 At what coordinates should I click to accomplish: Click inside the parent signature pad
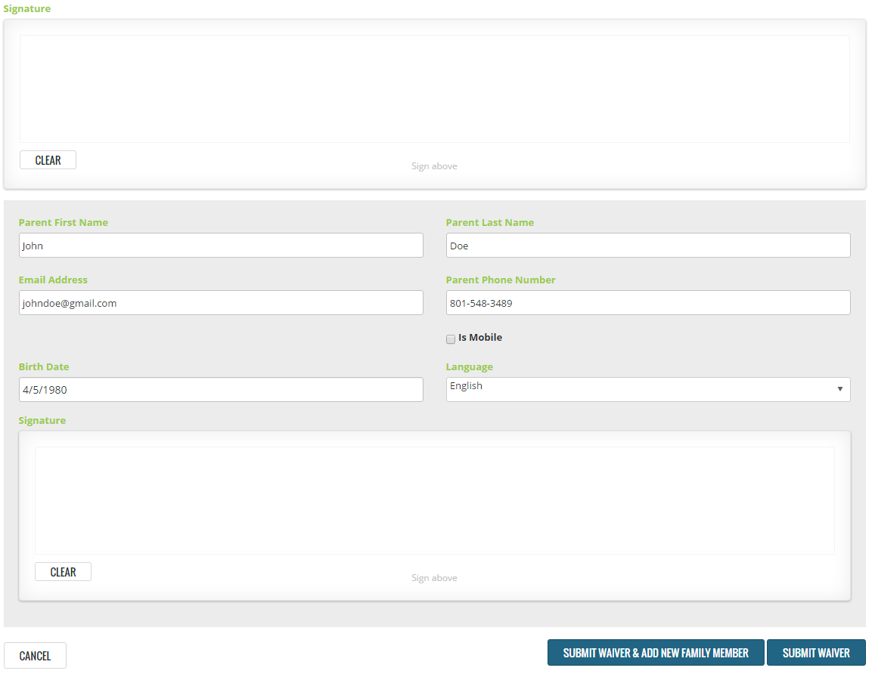(x=434, y=500)
